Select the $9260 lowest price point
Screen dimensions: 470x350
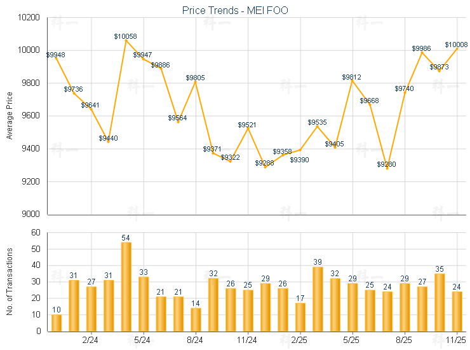point(387,168)
